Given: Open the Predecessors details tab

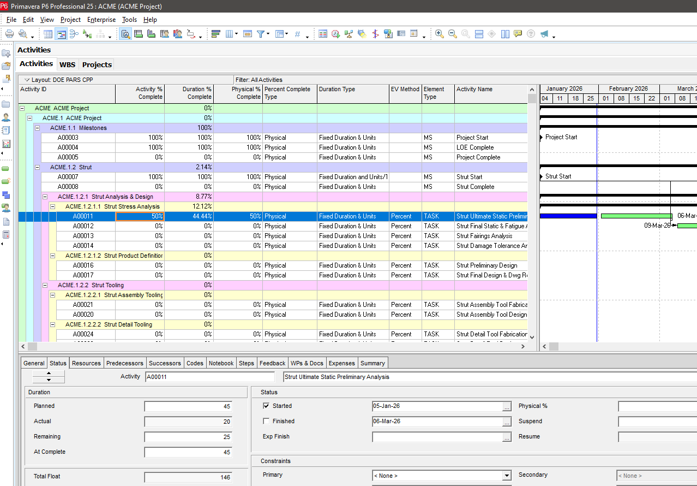Looking at the screenshot, I should pyautogui.click(x=125, y=363).
